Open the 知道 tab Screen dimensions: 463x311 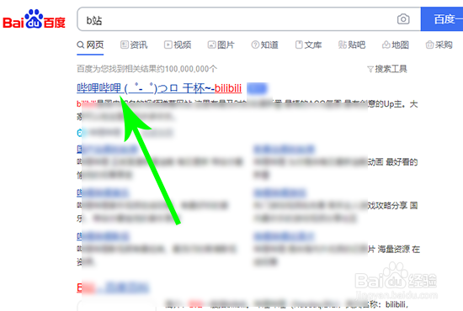(264, 45)
